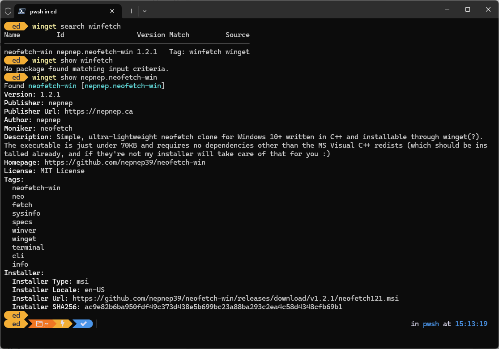499x349 pixels.
Task: Click the orange folder segment in the prompt
Action: click(39, 323)
